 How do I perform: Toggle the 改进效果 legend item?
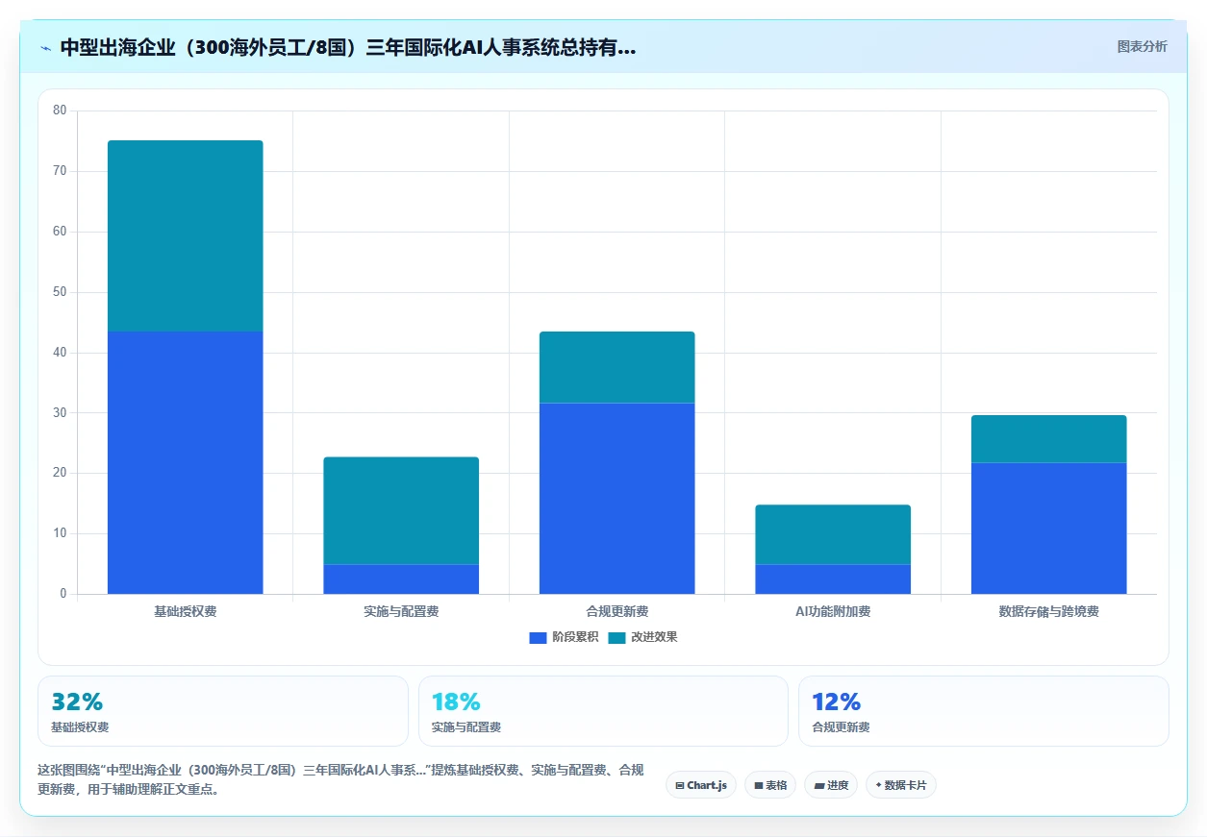pos(642,637)
